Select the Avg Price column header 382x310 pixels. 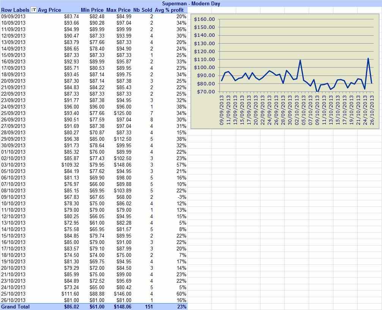pyautogui.click(x=49, y=10)
